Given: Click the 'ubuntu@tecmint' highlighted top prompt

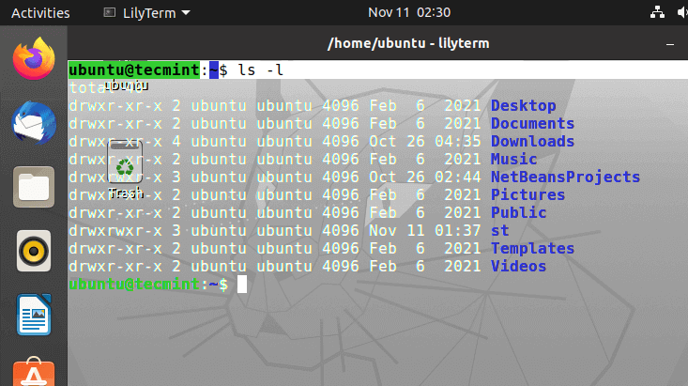Looking at the screenshot, I should click(x=134, y=69).
